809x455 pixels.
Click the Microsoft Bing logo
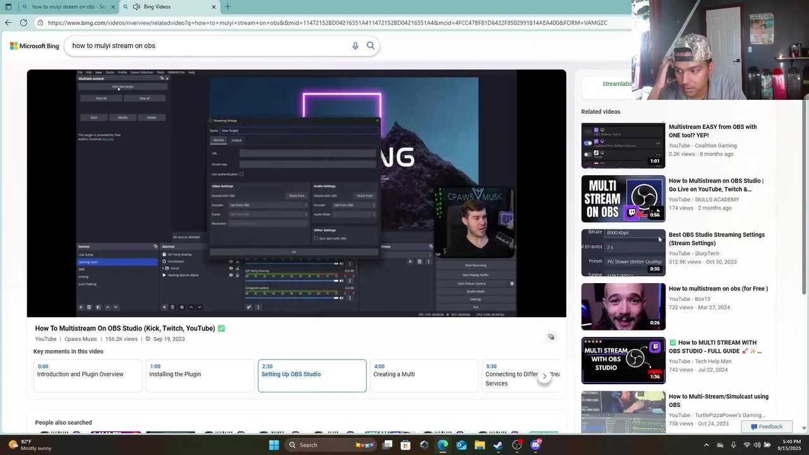[x=34, y=45]
